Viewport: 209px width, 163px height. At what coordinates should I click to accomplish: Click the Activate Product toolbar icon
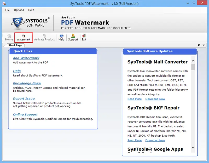[x=44, y=38]
